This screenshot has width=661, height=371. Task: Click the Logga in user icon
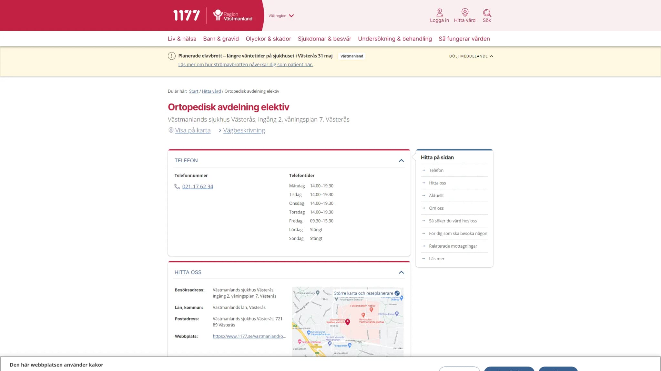(x=439, y=13)
